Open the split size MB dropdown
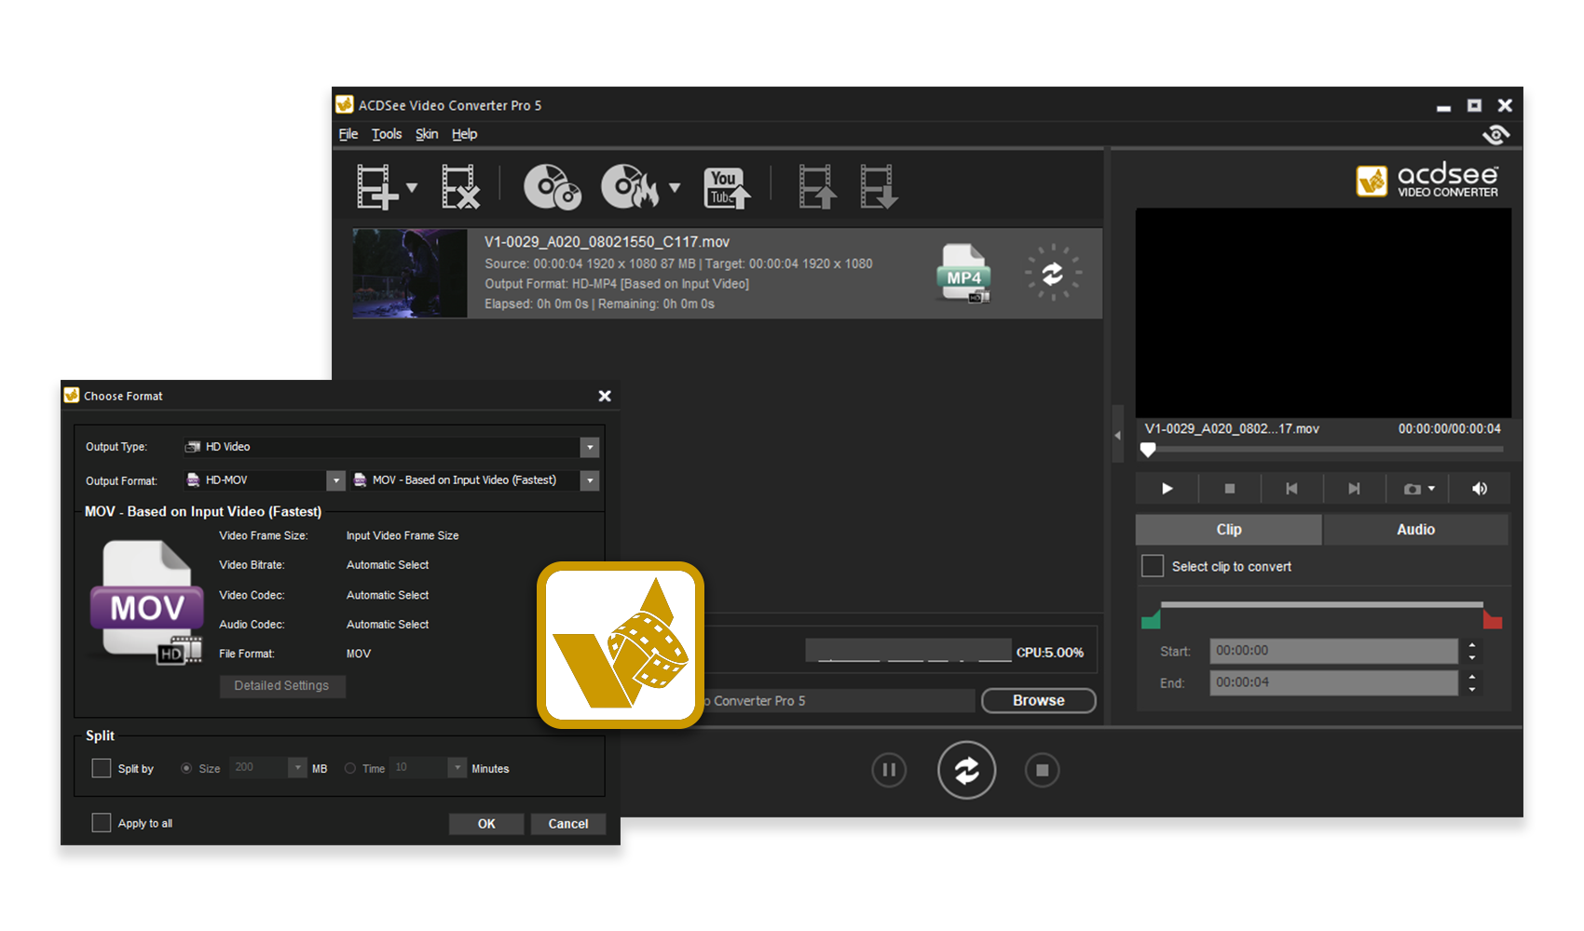This screenshot has width=1584, height=931. 297,768
